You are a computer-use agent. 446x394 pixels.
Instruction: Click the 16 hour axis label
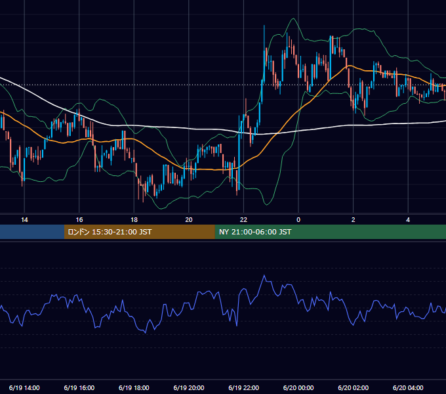(x=79, y=220)
